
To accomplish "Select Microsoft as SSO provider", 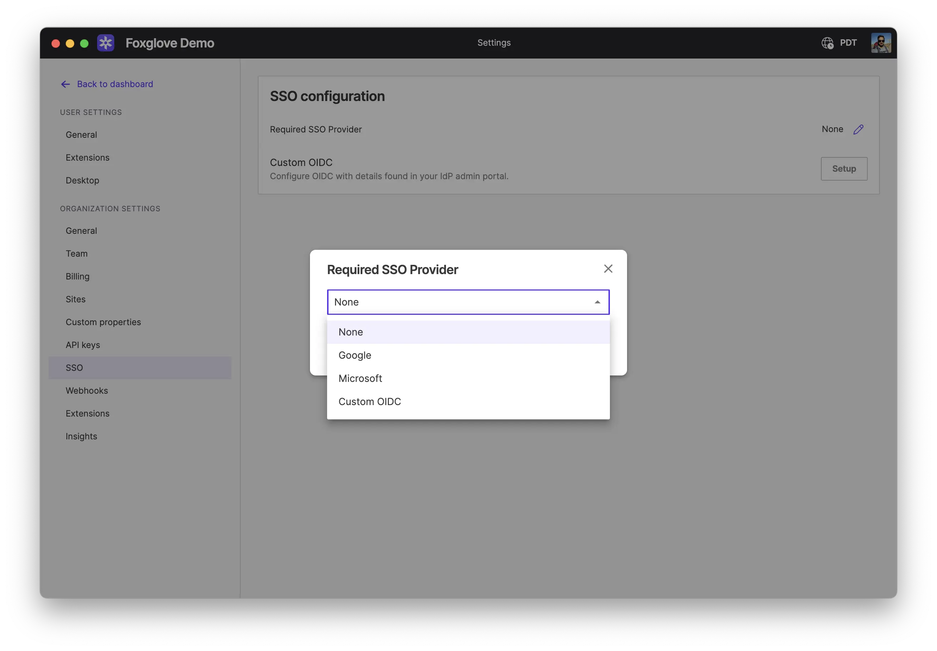I will pyautogui.click(x=360, y=378).
